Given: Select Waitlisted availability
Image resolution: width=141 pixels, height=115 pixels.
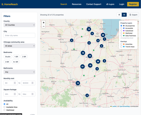Looking at the screenshot, I should pos(4,110).
